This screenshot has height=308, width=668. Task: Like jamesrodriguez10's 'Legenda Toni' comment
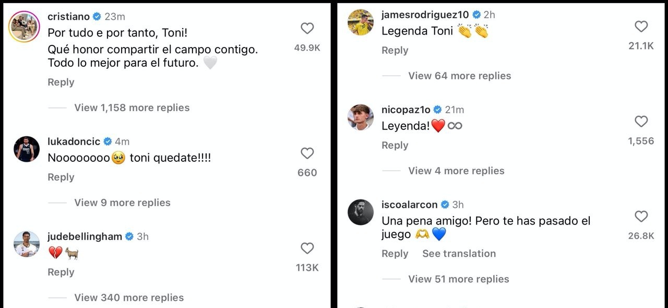click(640, 26)
